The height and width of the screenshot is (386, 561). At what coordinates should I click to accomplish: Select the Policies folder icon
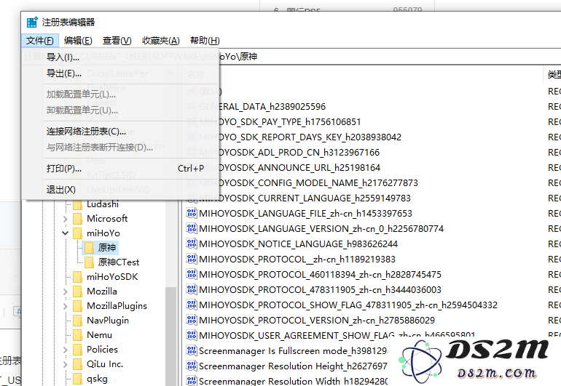click(x=77, y=350)
